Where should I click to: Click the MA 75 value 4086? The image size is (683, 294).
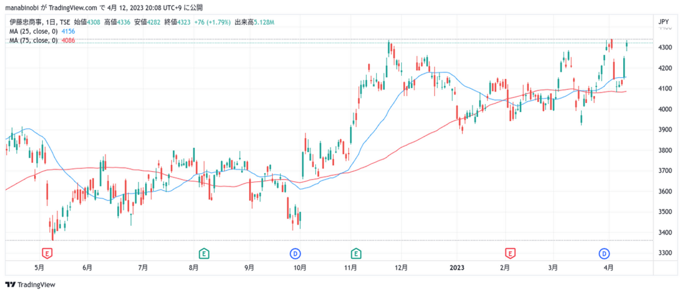click(68, 40)
